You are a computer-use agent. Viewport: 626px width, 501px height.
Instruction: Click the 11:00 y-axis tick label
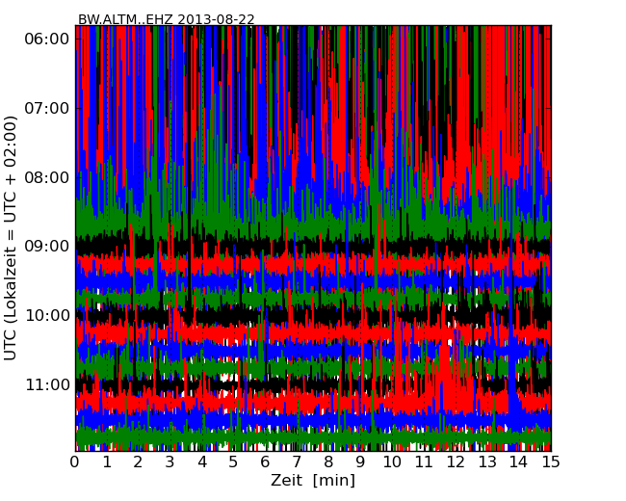47,384
